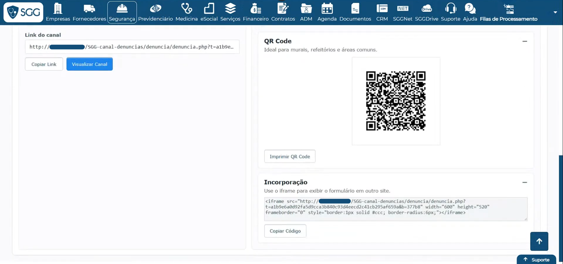Click into the iframe code textarea
Viewport: 563px width, 264px height.
tap(396, 209)
